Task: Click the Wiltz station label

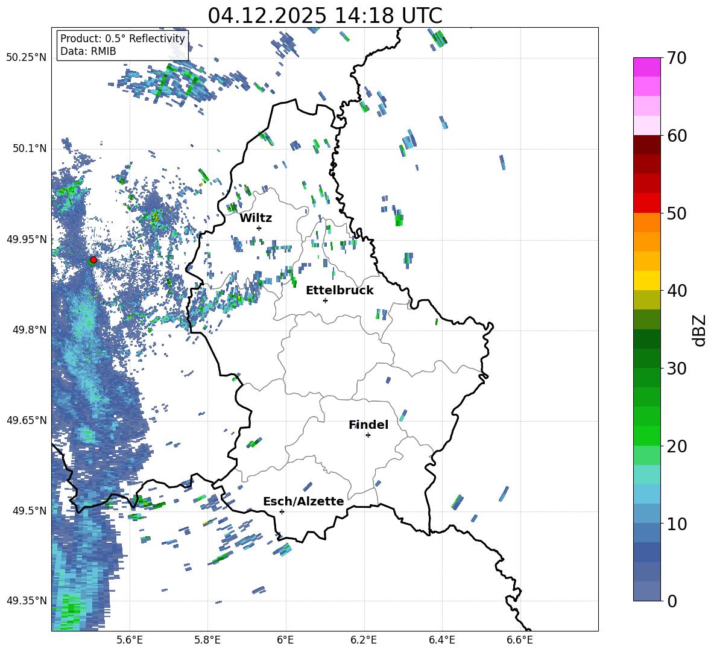Action: click(256, 218)
